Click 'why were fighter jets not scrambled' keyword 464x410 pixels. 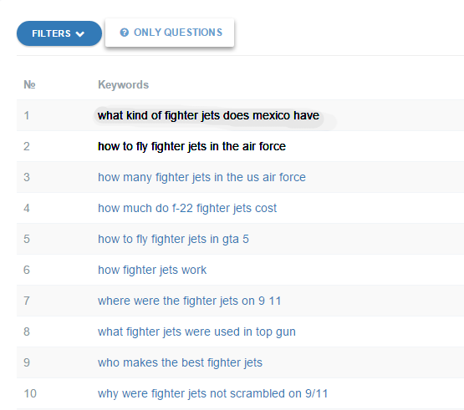pyautogui.click(x=212, y=394)
